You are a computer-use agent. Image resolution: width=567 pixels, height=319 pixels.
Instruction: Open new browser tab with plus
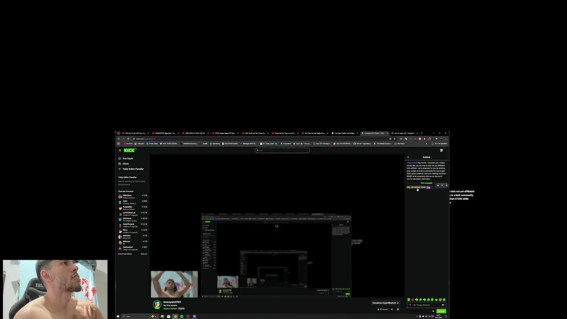[422, 133]
